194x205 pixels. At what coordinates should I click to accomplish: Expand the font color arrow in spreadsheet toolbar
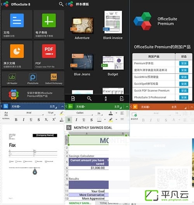click(x=116, y=113)
